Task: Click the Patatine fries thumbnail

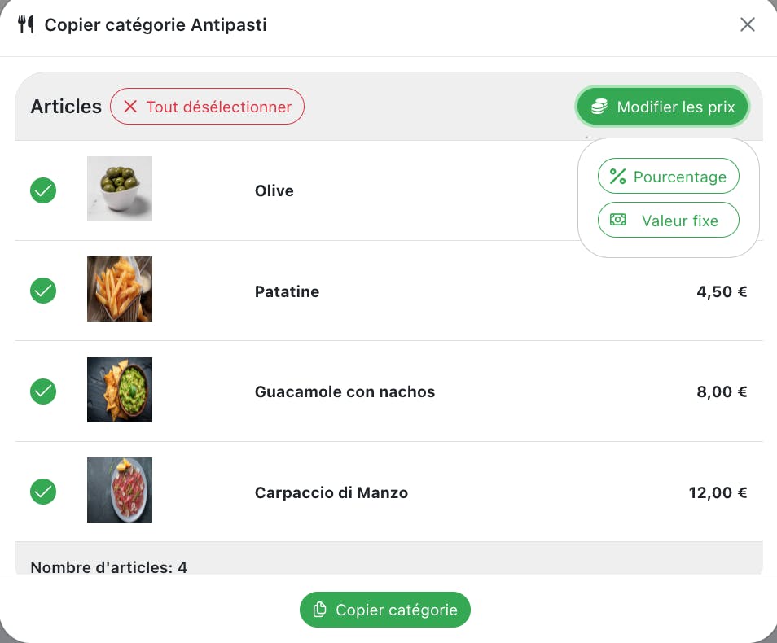Action: [120, 289]
